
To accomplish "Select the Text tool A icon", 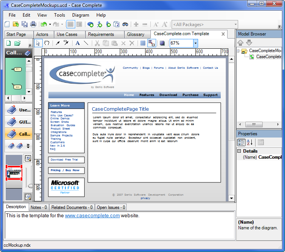I will coord(77,43).
